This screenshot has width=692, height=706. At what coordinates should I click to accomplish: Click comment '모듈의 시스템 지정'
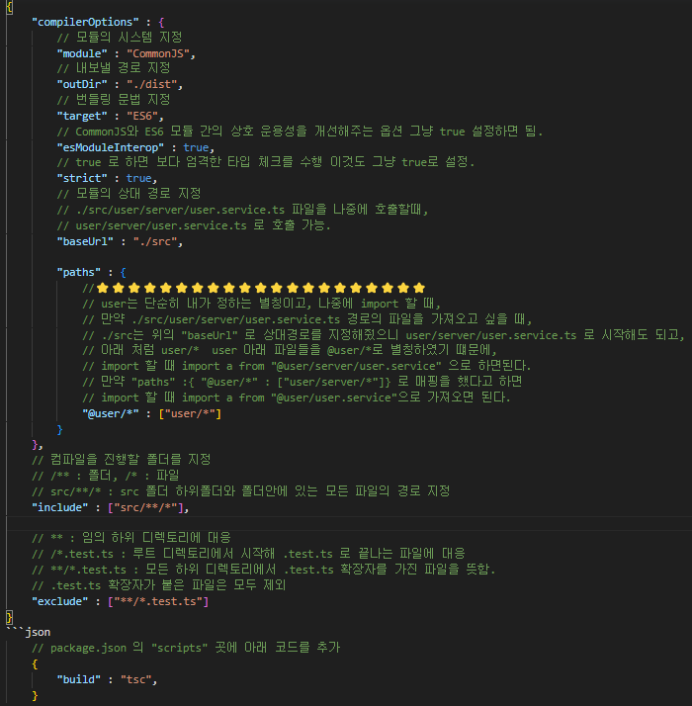120,37
